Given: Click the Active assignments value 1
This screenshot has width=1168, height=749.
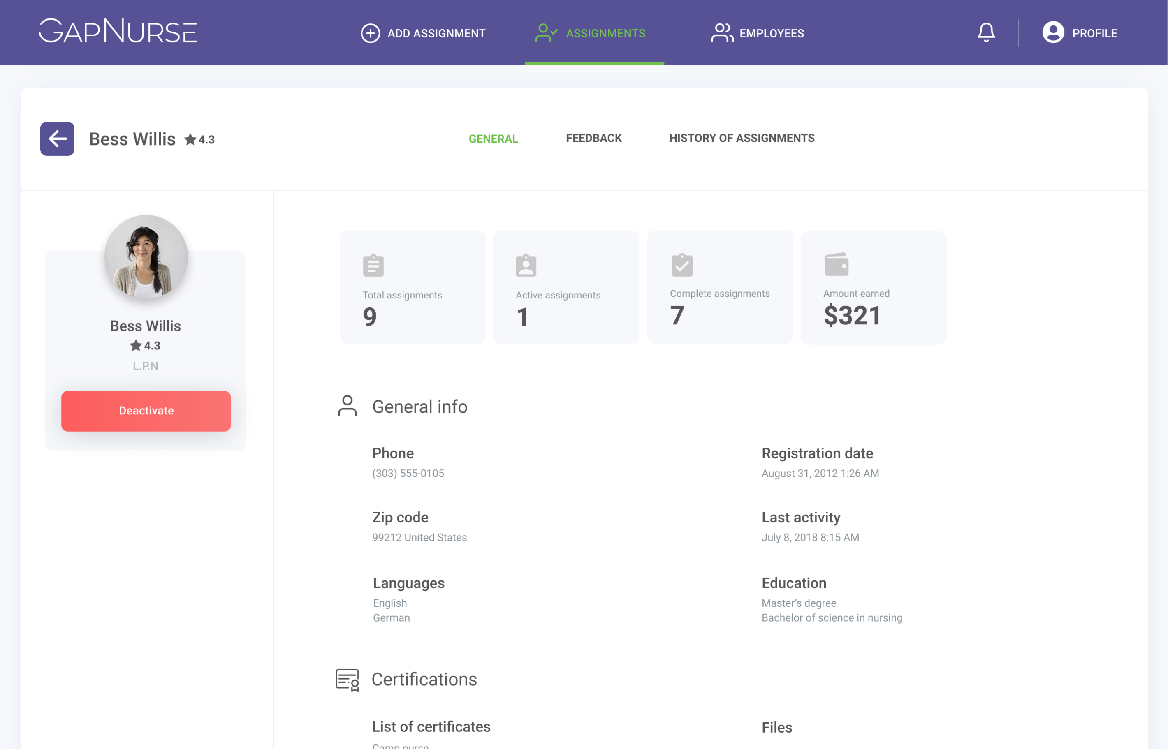Looking at the screenshot, I should 522,317.
